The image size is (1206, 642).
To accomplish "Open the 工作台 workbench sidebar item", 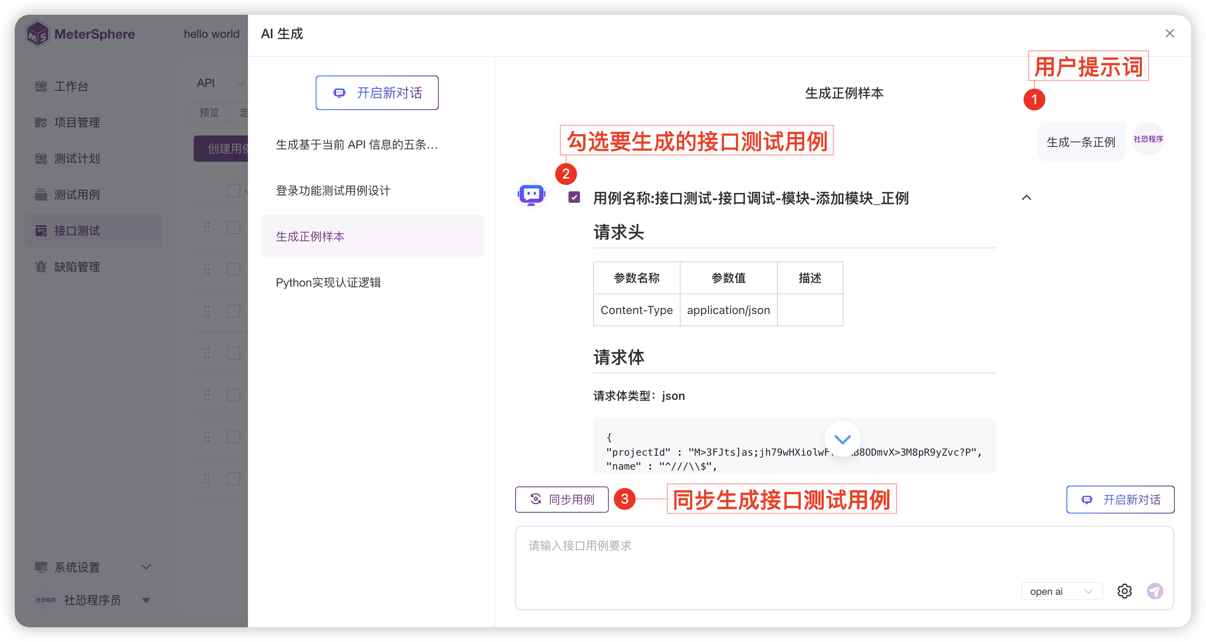I will (x=93, y=86).
